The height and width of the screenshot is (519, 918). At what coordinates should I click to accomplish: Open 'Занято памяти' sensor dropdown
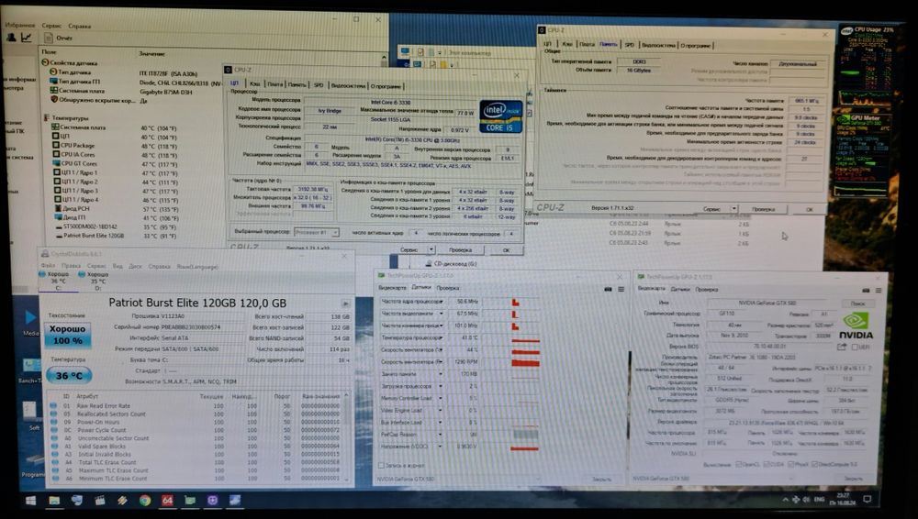point(441,374)
